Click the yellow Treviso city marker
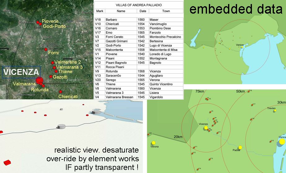 pos(275,110)
